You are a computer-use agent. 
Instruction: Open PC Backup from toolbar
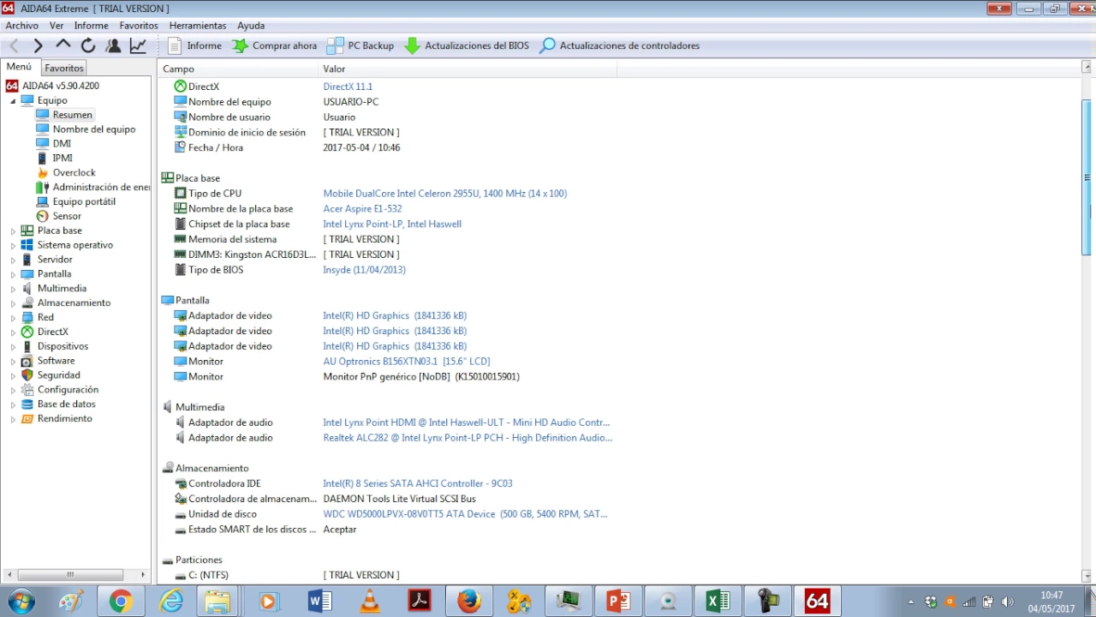pos(360,45)
